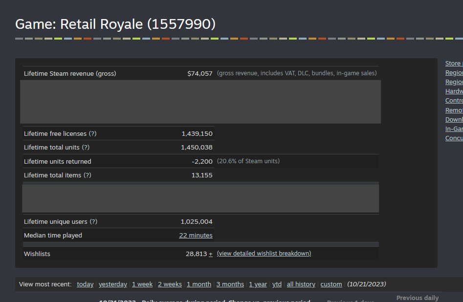
Task: Select the '-2,200' units returned value
Action: coord(202,161)
